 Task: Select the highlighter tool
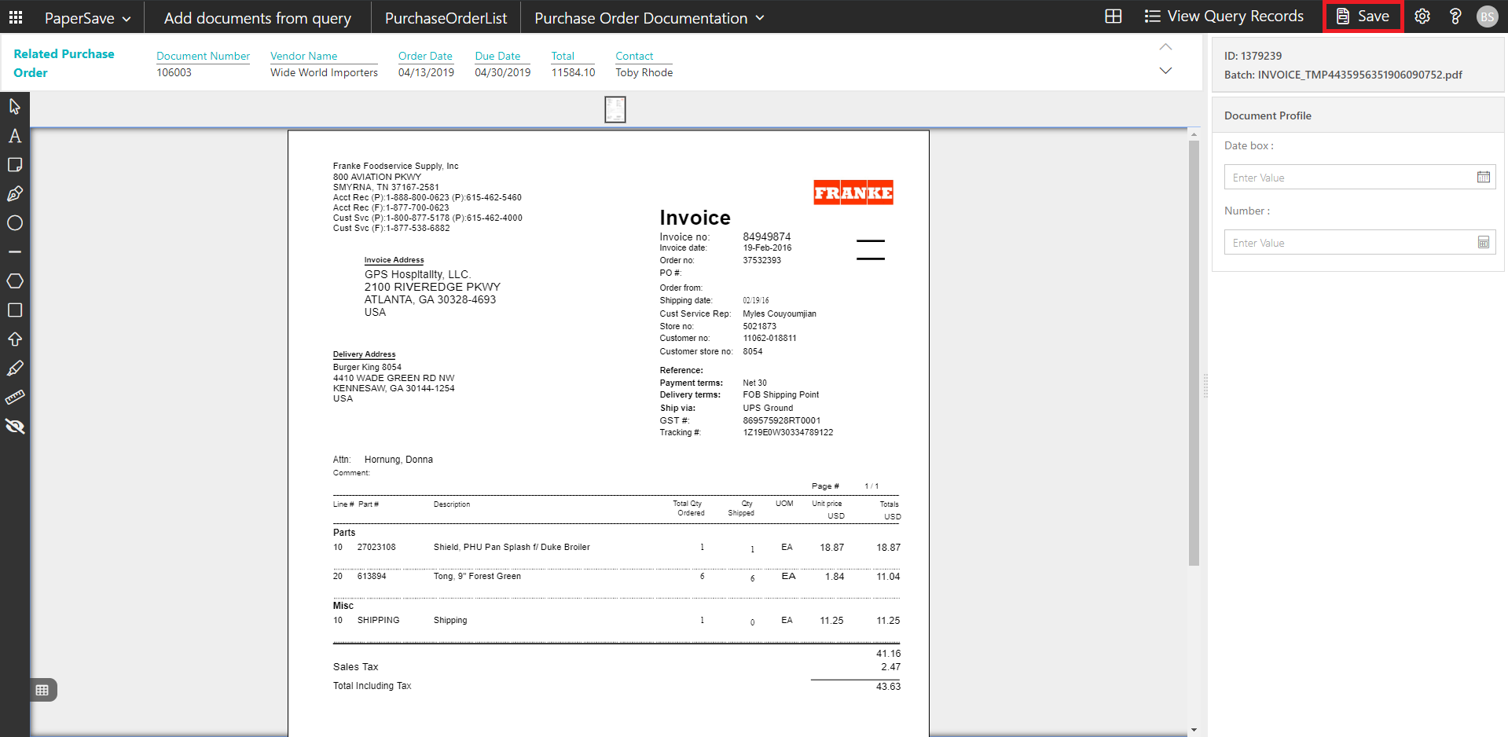15,368
